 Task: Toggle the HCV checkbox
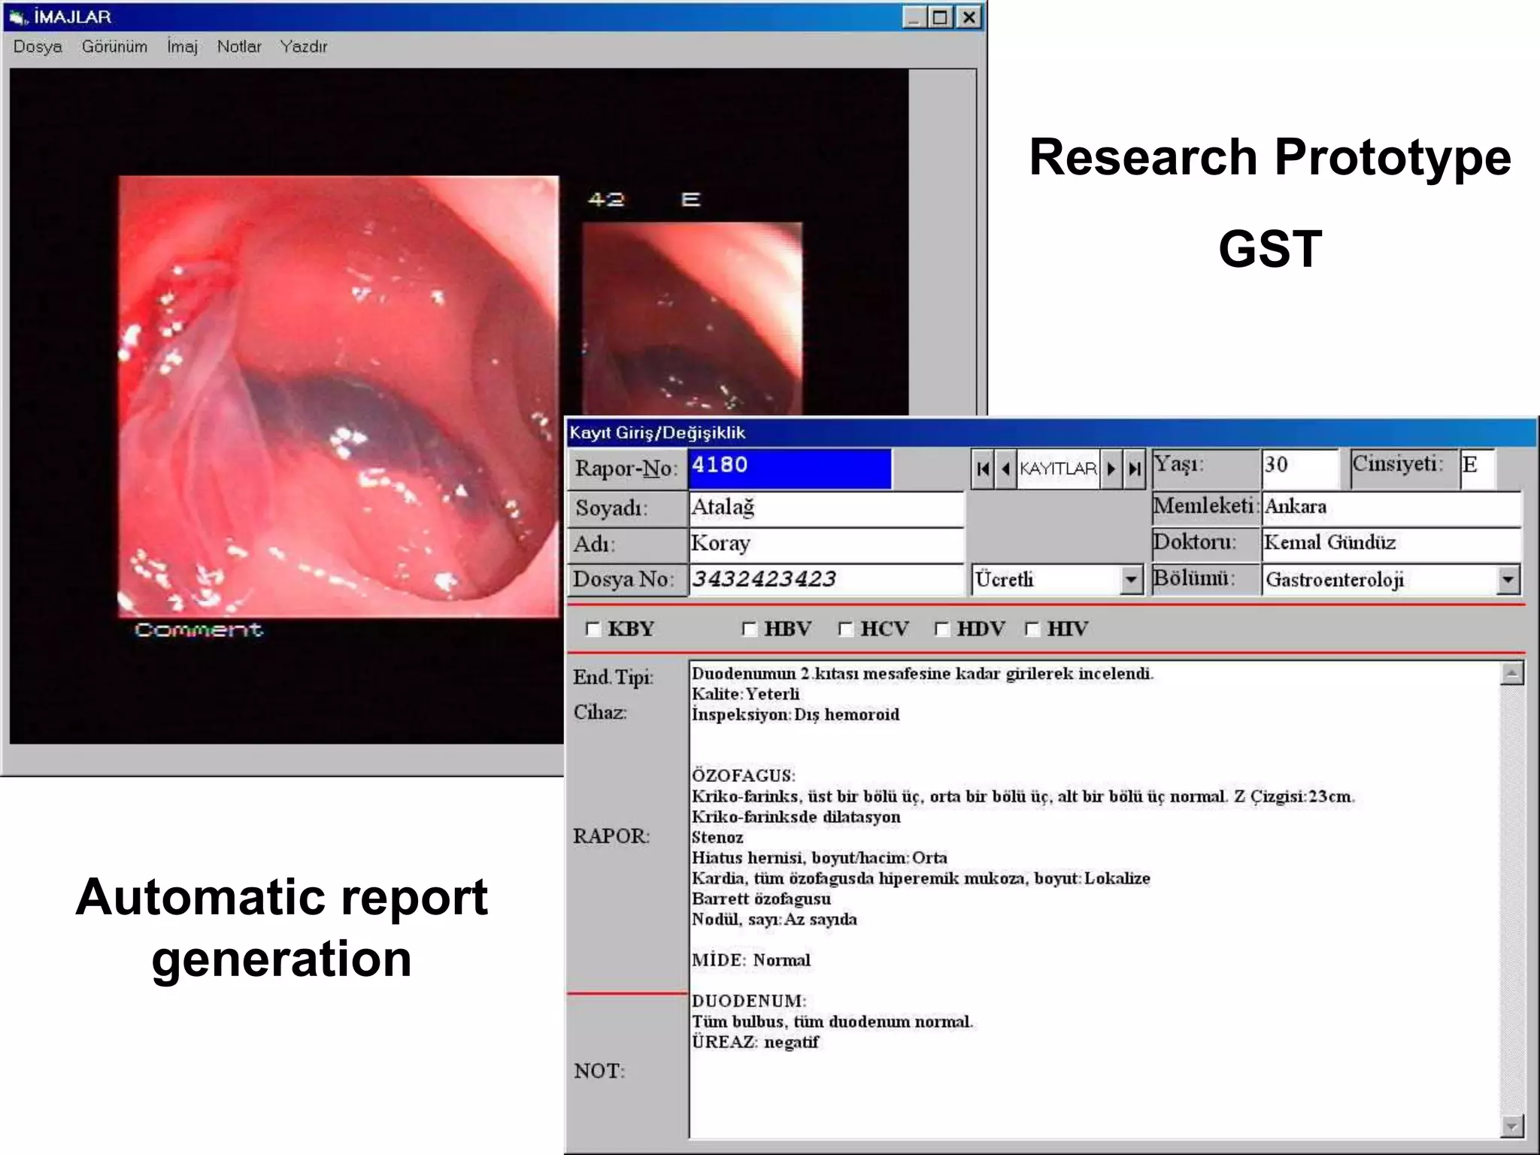click(846, 629)
